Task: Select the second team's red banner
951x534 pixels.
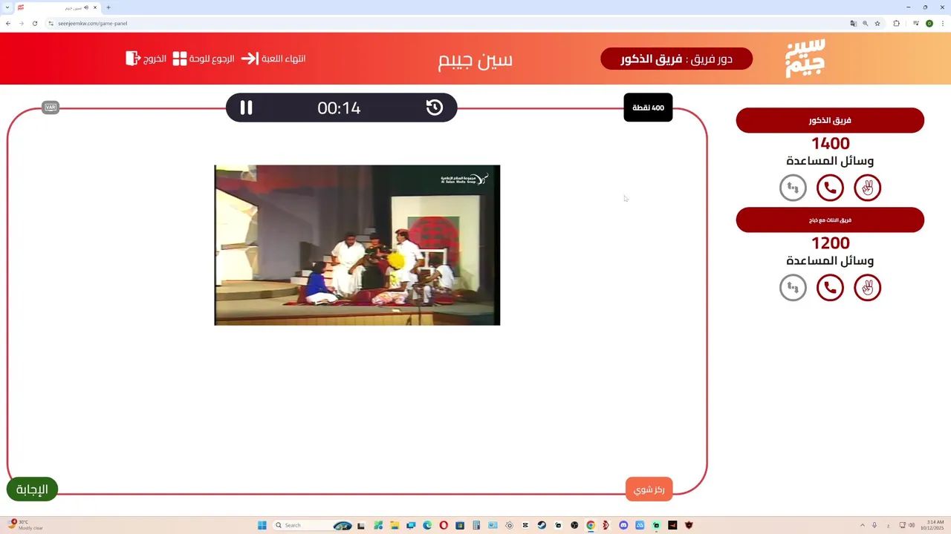Action: pos(830,220)
